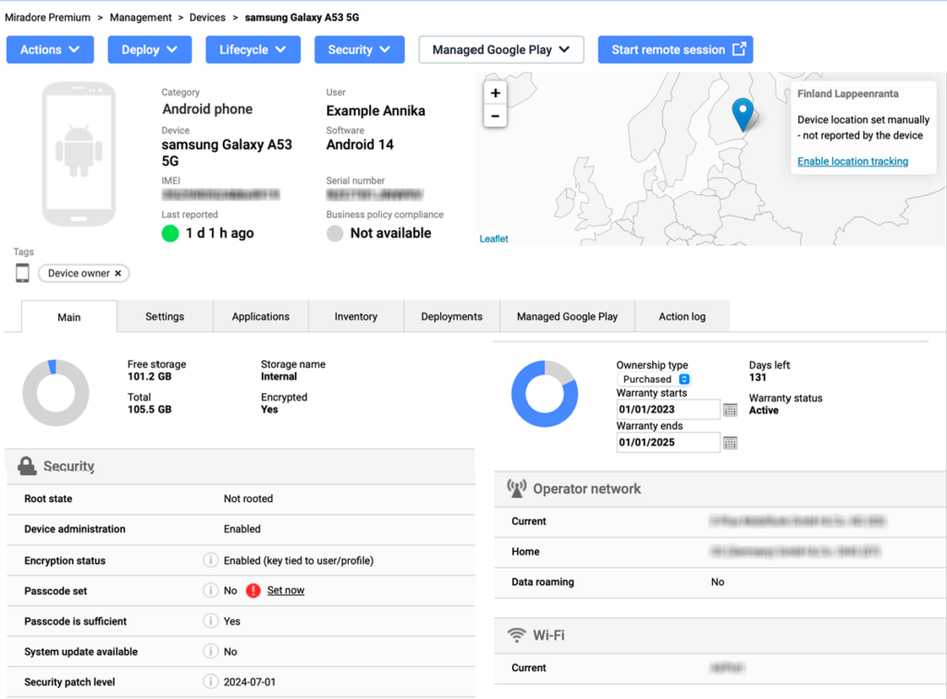Click info icon for Security patch level
This screenshot has width=947, height=699.
210,681
